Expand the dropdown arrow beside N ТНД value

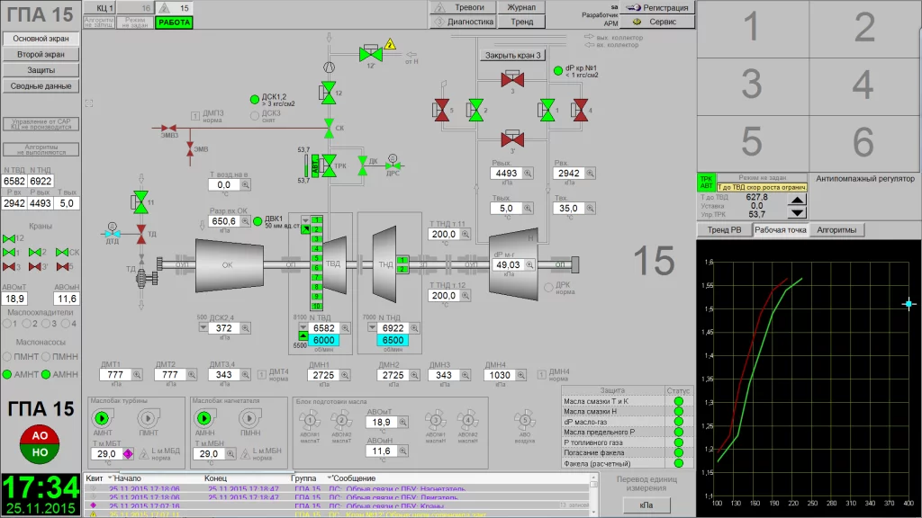(373, 329)
